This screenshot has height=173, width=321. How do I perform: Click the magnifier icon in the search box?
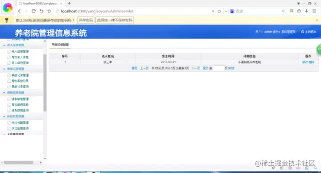pyautogui.click(x=283, y=11)
